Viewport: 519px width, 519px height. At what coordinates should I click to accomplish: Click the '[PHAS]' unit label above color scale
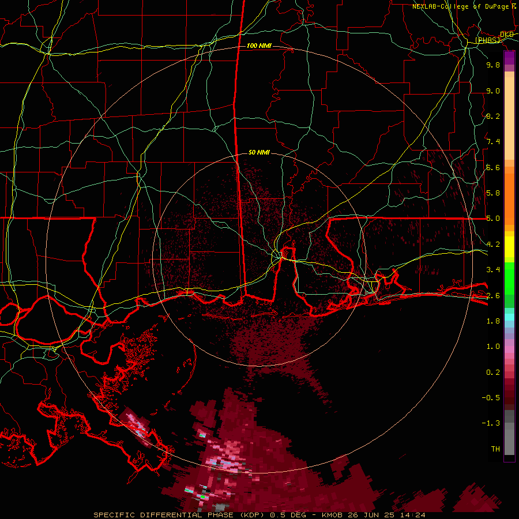point(487,40)
